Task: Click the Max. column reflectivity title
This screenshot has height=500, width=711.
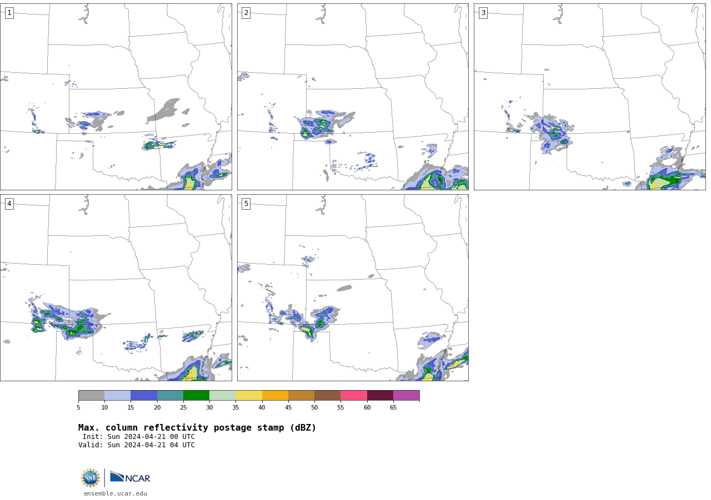Action: click(197, 428)
